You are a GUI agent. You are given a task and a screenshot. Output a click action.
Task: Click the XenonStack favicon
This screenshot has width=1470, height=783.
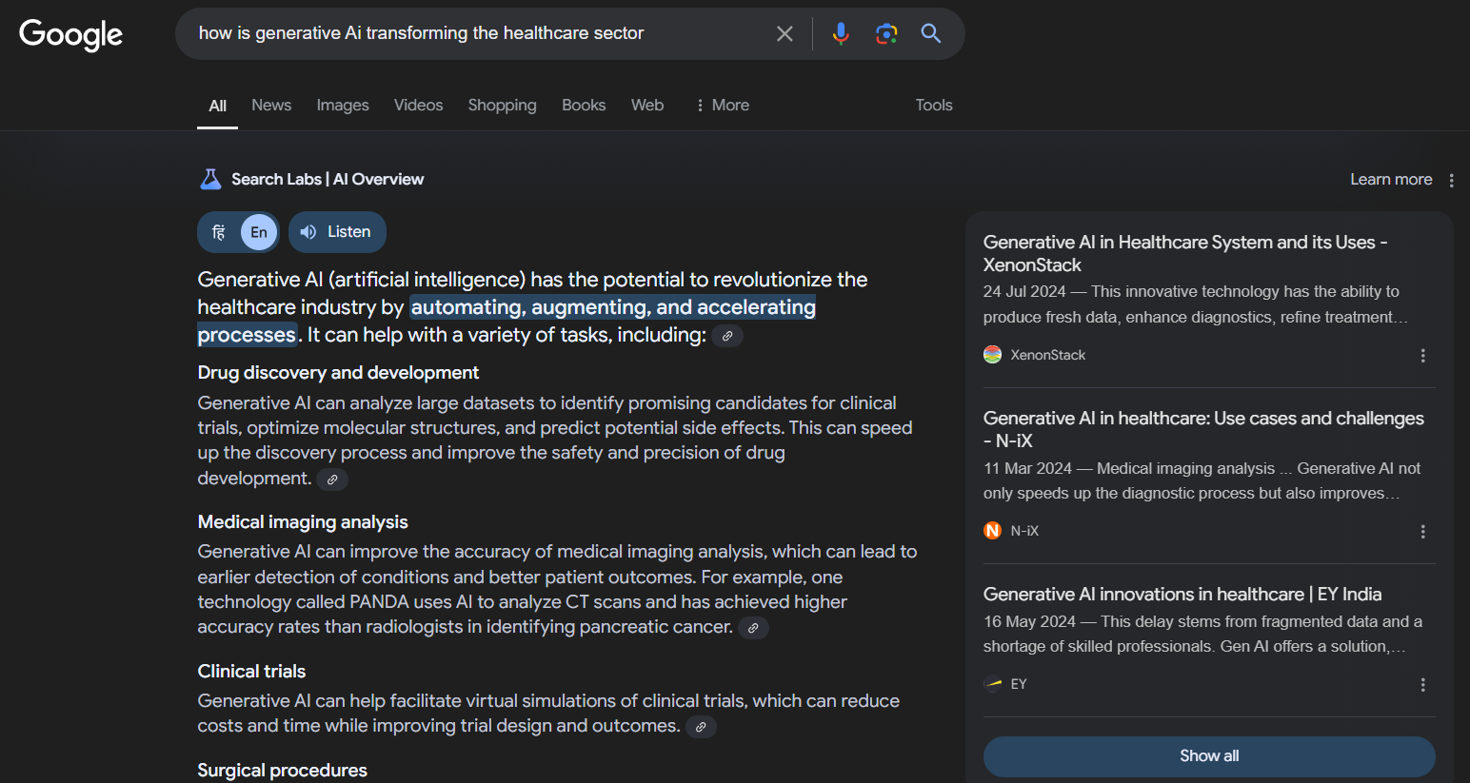click(x=992, y=355)
